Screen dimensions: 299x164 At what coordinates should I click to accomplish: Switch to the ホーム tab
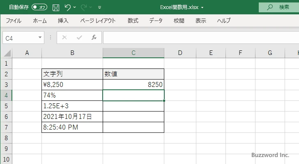[x=40, y=20]
